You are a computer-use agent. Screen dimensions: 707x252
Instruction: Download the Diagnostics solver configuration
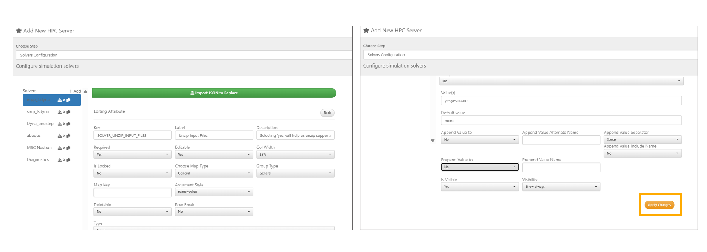click(x=59, y=160)
